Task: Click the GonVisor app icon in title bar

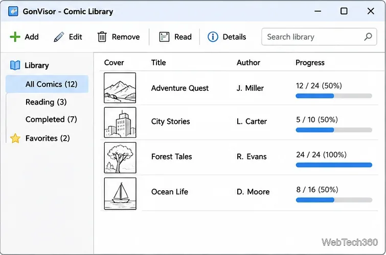Action: pos(13,11)
